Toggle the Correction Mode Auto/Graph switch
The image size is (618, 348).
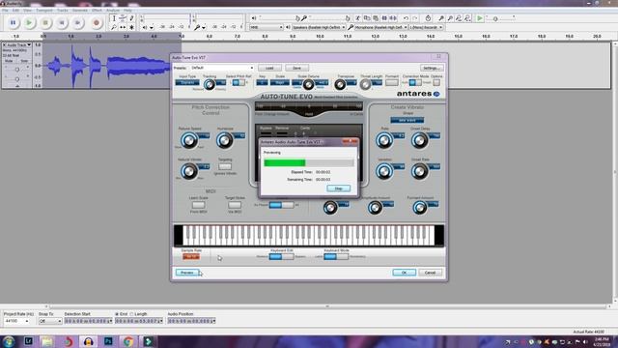tap(414, 82)
